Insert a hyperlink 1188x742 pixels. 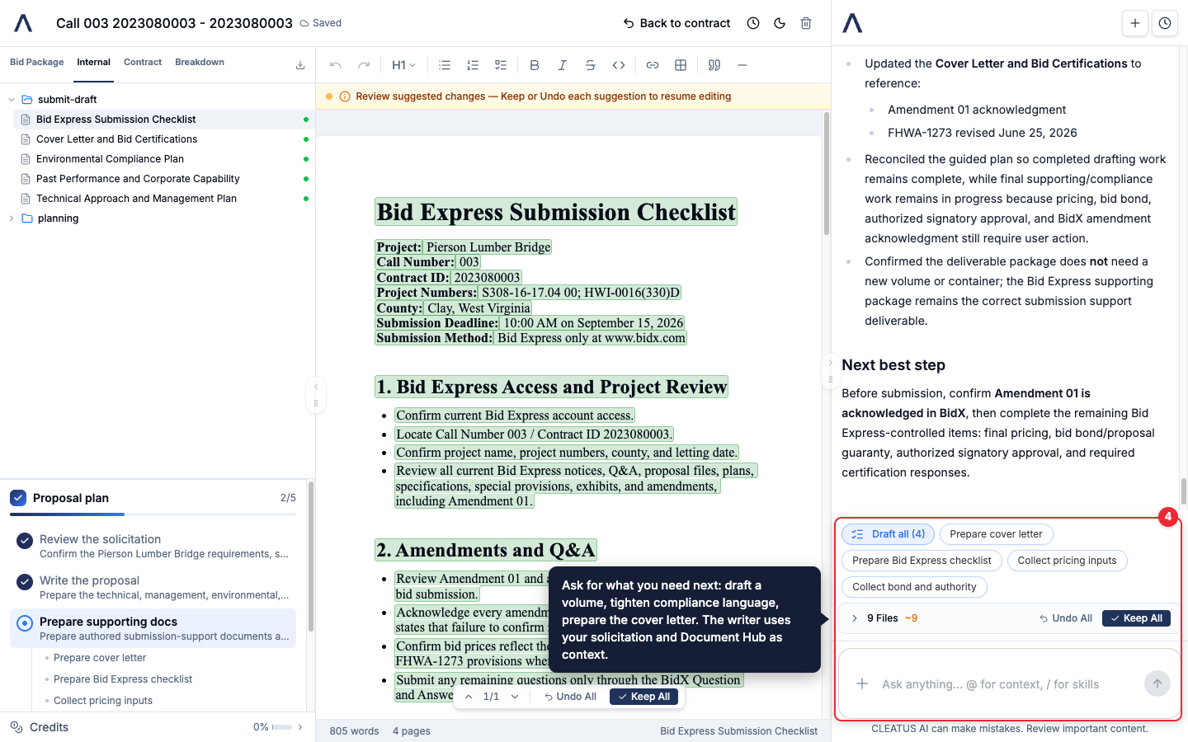653,65
